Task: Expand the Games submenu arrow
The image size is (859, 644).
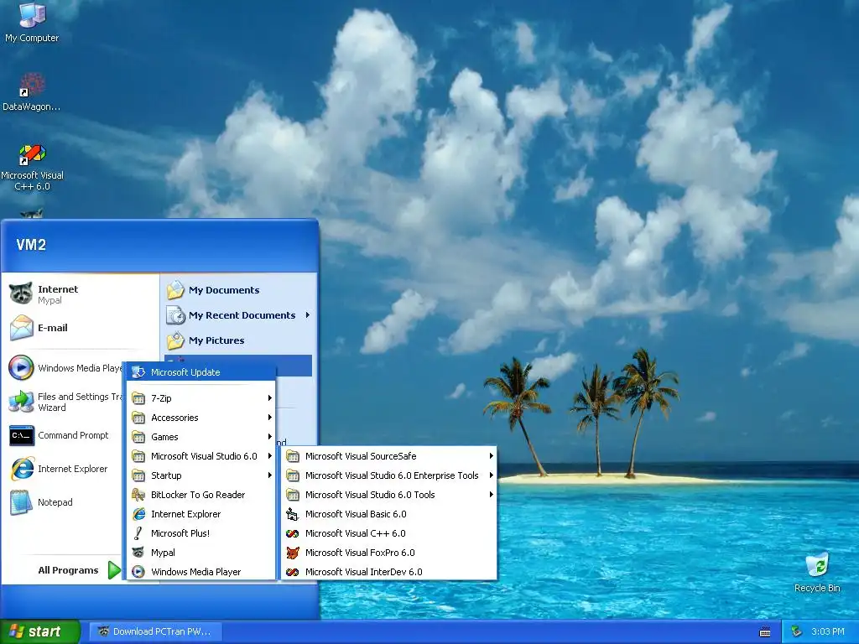Action: (x=269, y=436)
